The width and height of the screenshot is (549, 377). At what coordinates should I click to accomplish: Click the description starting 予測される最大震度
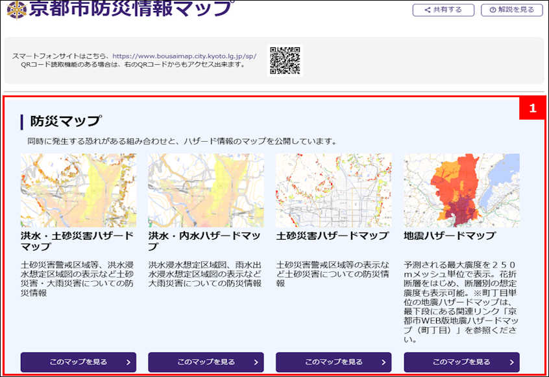[461, 302]
